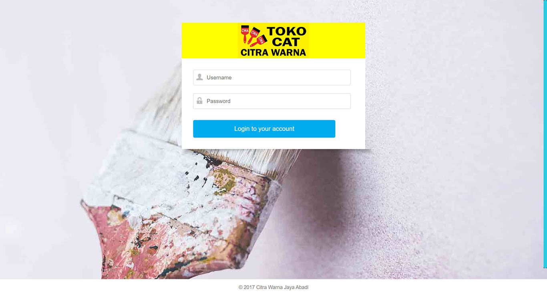Viewport: 547px width, 295px height.
Task: Click the word CAT in the logo
Action: pyautogui.click(x=286, y=42)
